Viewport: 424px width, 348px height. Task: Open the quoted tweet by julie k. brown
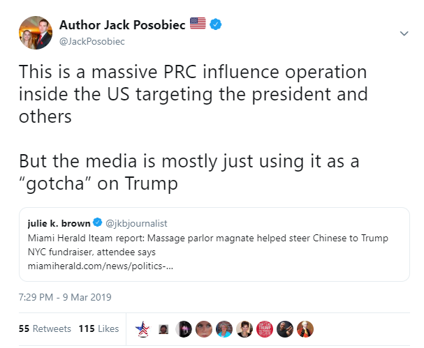coord(214,244)
